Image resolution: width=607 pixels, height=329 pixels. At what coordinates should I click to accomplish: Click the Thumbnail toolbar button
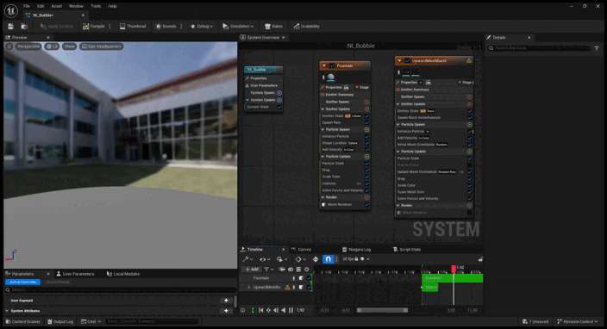pyautogui.click(x=133, y=27)
